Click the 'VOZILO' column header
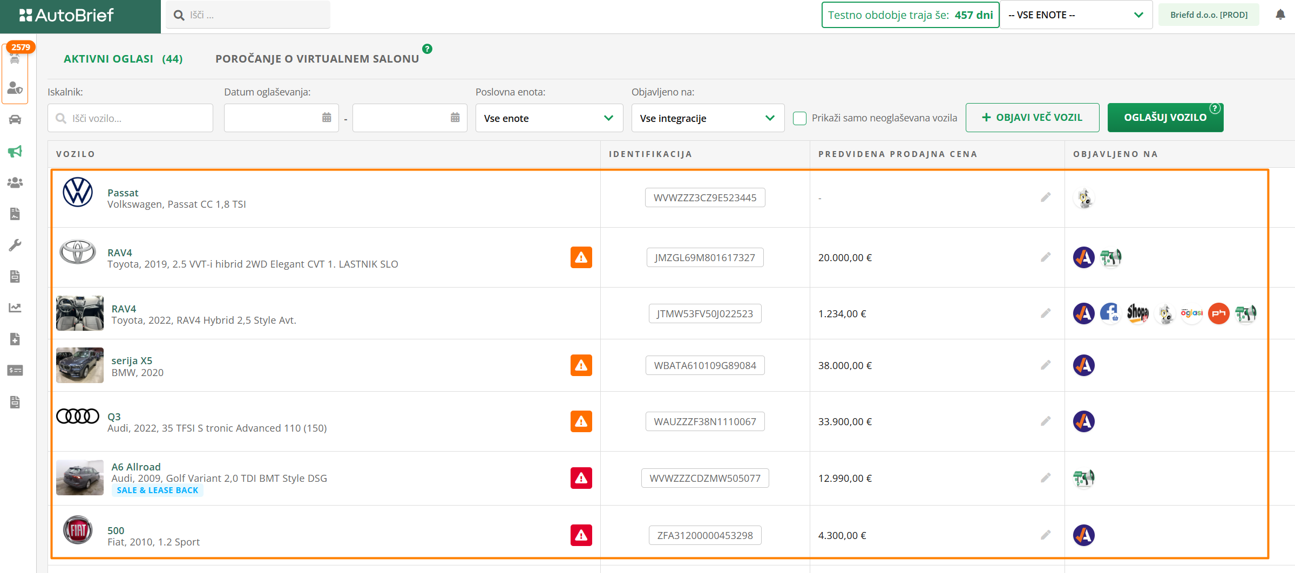 76,154
